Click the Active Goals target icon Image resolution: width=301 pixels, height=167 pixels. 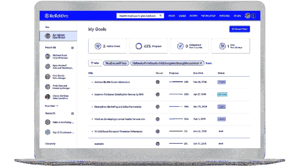coord(98,46)
